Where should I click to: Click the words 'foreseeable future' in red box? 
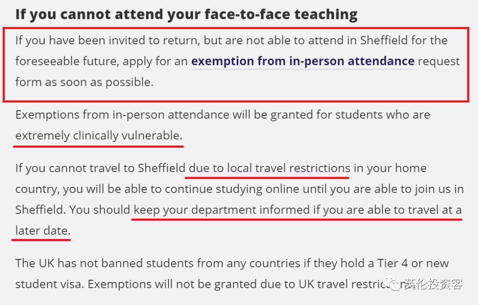[67, 61]
